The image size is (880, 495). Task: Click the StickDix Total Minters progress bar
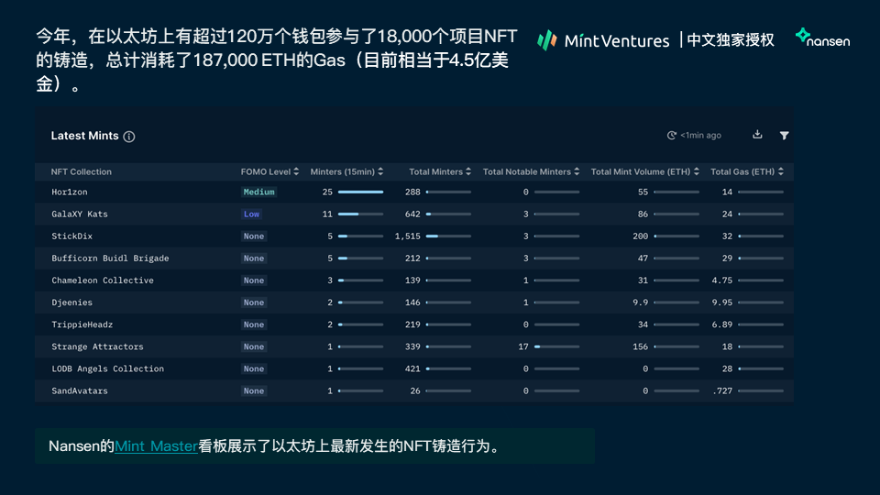pos(448,236)
